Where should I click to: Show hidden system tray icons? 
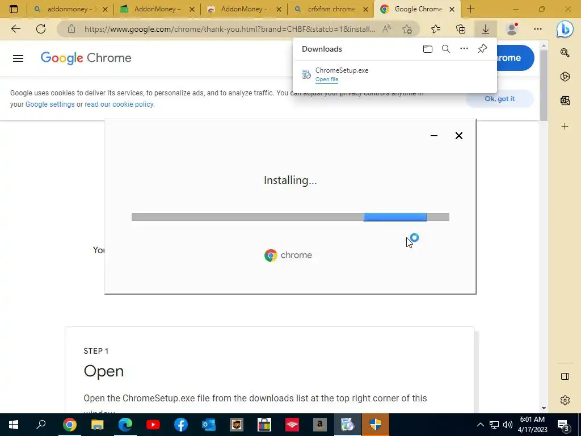pos(480,425)
